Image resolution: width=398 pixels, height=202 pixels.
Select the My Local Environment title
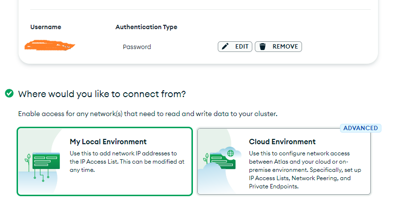108,142
